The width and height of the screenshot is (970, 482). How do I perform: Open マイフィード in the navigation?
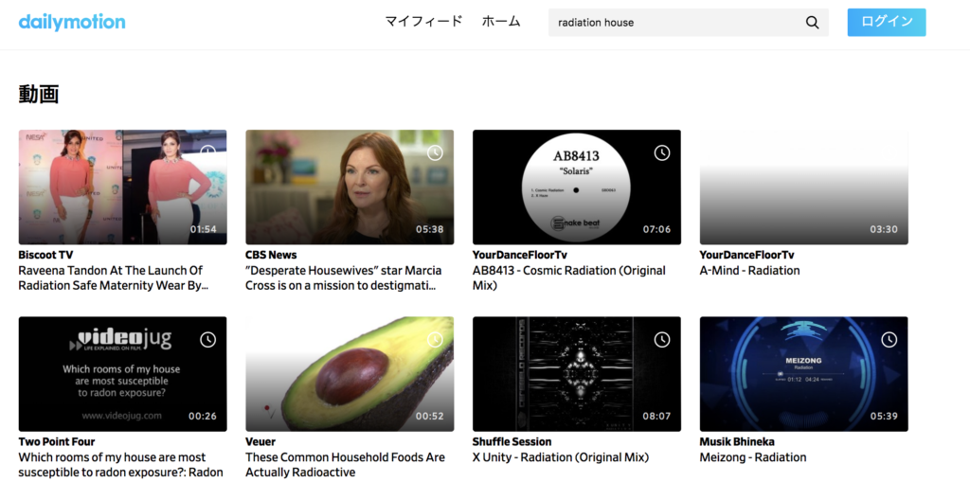pyautogui.click(x=423, y=22)
